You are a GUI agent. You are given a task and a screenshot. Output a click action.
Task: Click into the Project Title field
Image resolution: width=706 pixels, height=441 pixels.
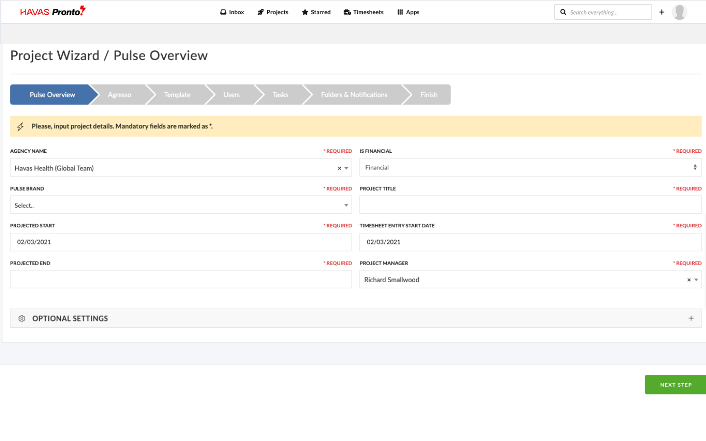[530, 205]
